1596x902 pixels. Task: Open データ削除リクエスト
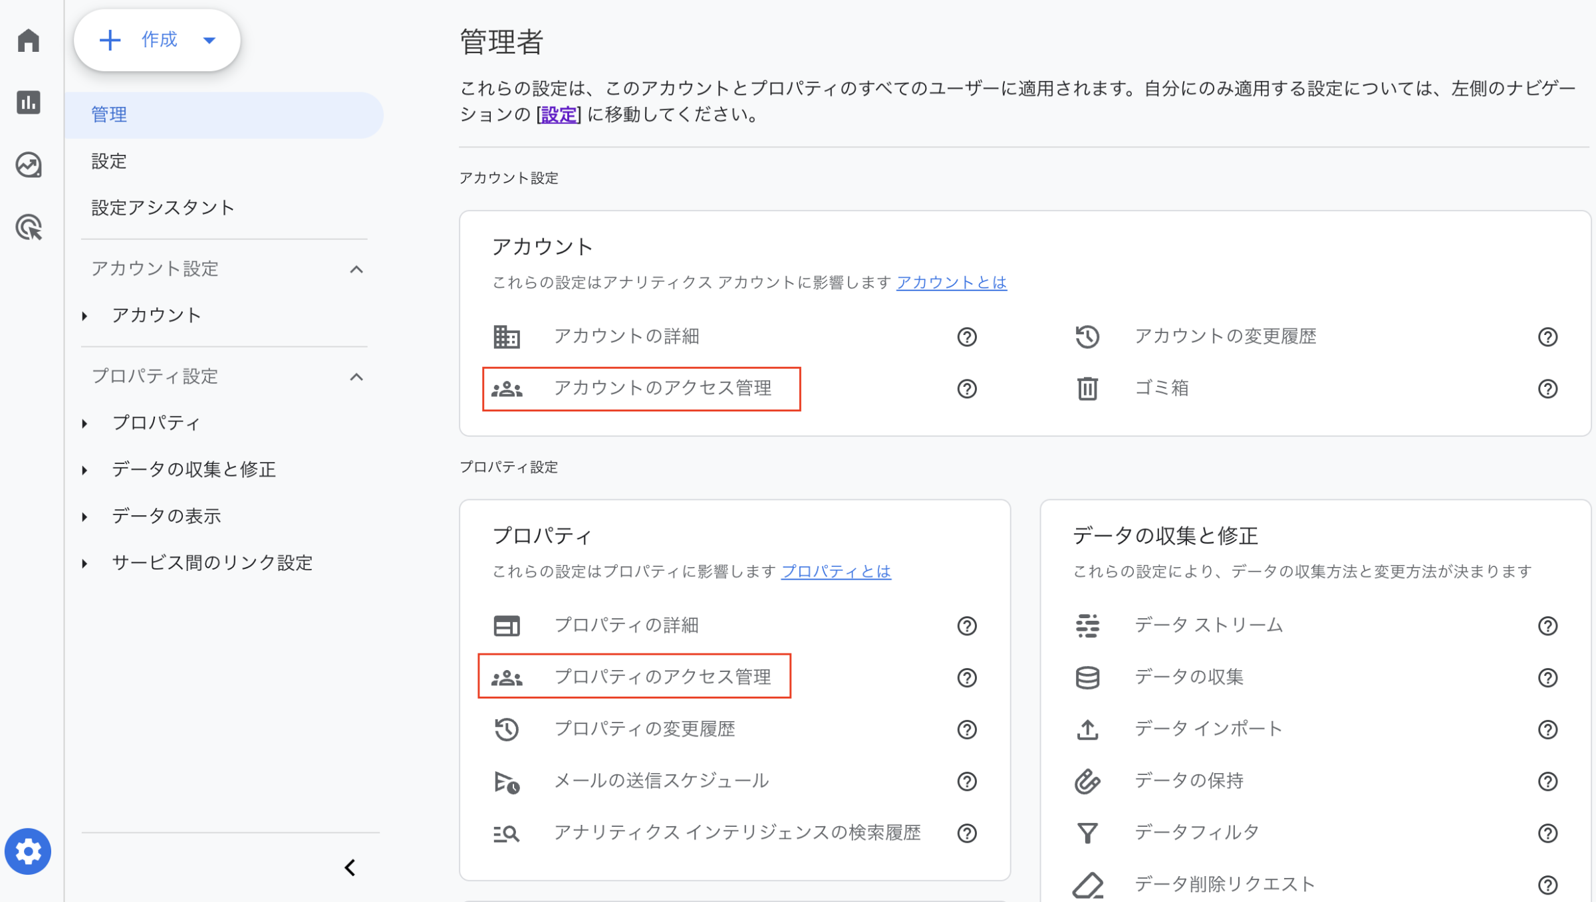[1225, 885]
